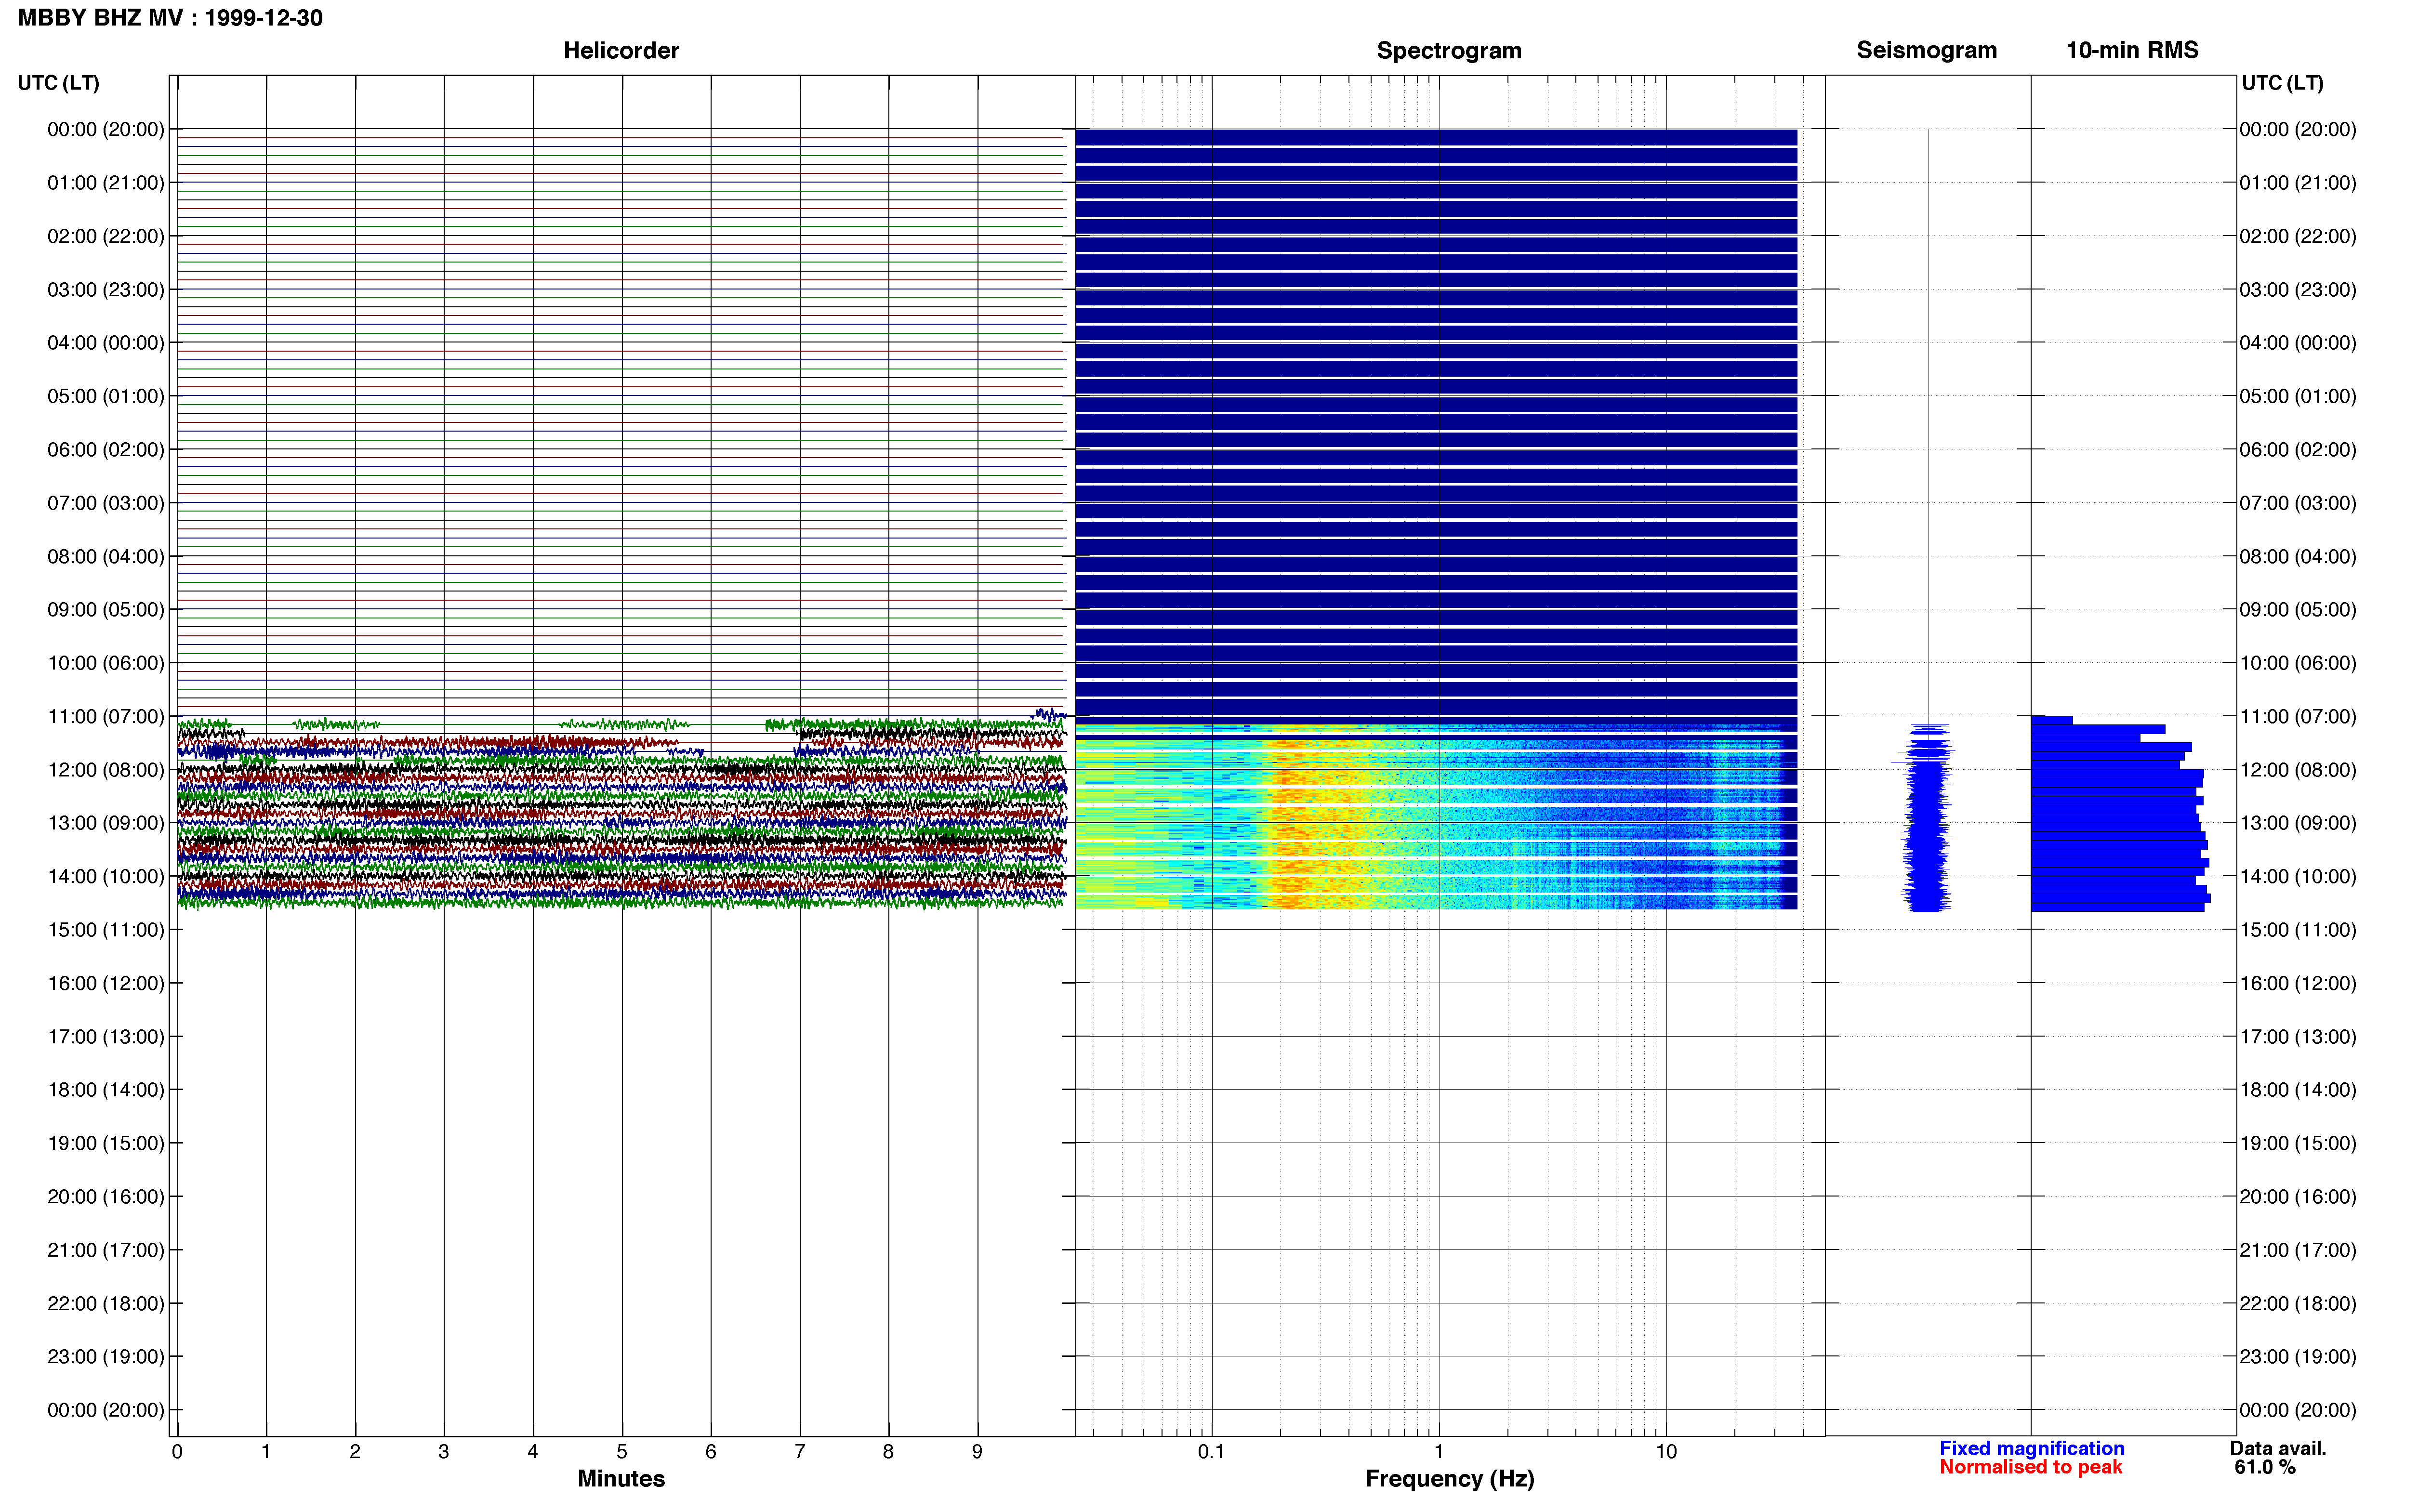Click right axis label 06:00 (02:00)

(2298, 450)
